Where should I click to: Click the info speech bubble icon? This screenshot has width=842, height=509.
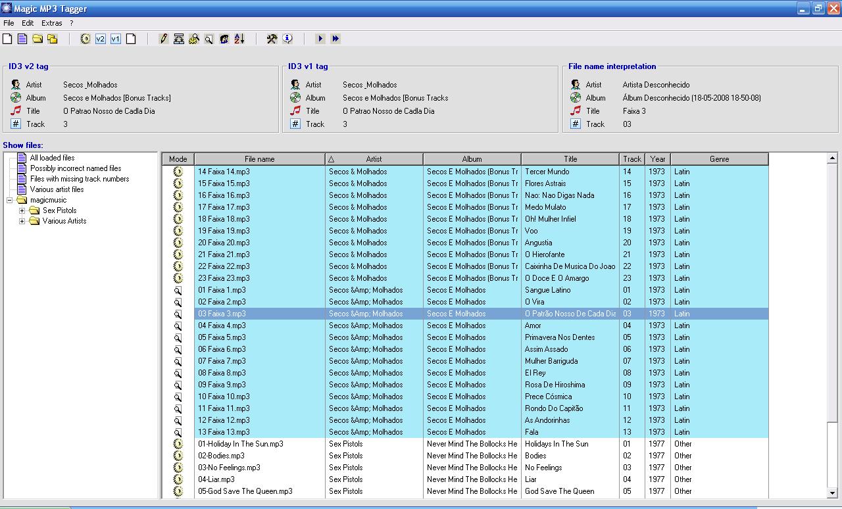pyautogui.click(x=287, y=39)
